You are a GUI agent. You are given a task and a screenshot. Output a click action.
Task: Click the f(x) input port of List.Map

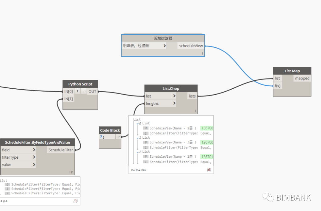pyautogui.click(x=278, y=86)
